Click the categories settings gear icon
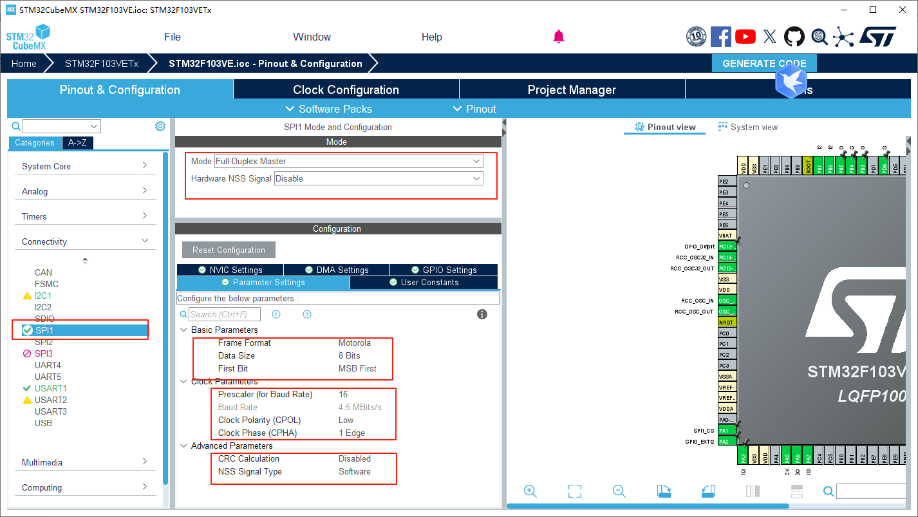The image size is (918, 517). point(160,126)
